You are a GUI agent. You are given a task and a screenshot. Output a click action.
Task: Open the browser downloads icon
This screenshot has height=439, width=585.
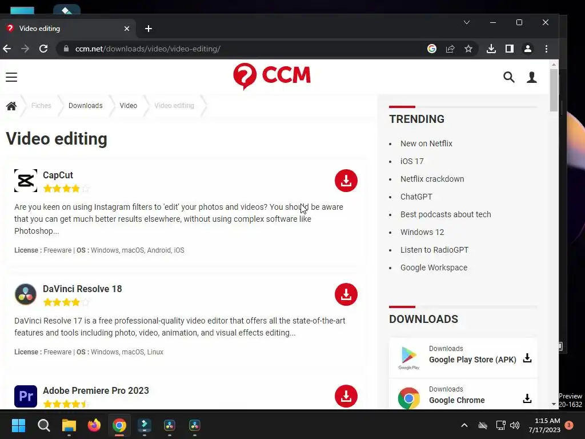click(491, 49)
